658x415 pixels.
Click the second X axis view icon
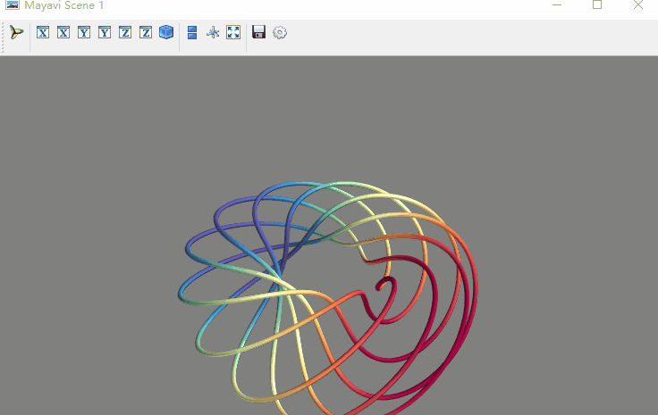(x=63, y=32)
